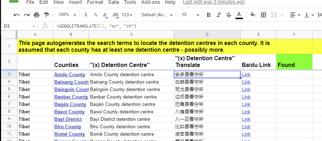This screenshot has width=322, height=141.
Task: Open the Insert menu
Action: (76, 2)
